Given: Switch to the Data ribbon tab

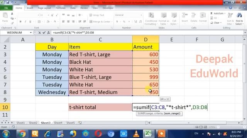Looking at the screenshot, I should click(x=73, y=8).
